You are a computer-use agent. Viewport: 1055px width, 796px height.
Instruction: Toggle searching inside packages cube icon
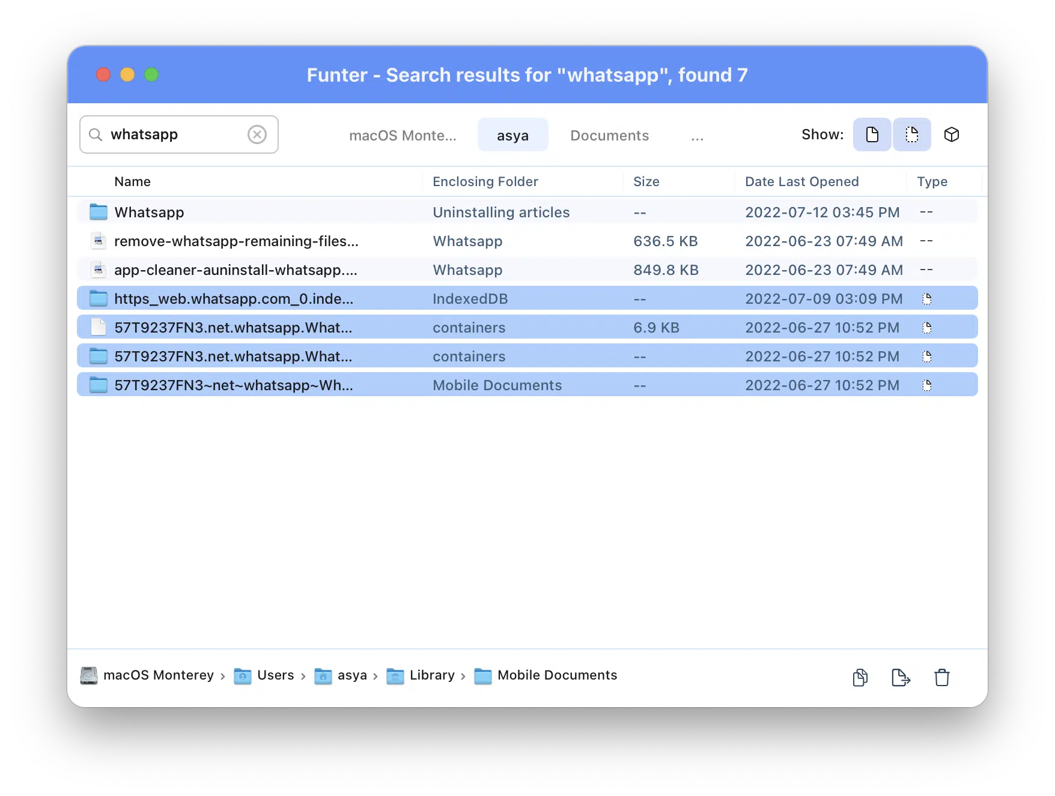[x=951, y=134]
